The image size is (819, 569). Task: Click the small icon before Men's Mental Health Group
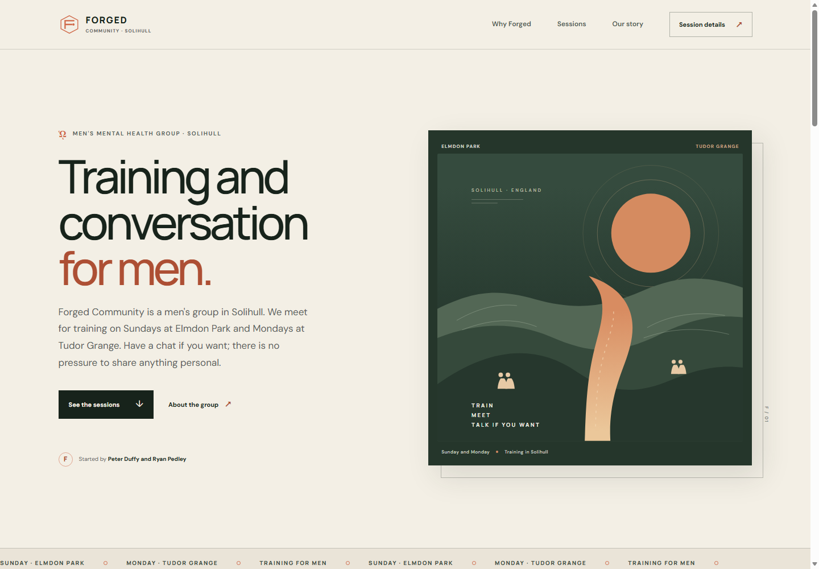[63, 134]
